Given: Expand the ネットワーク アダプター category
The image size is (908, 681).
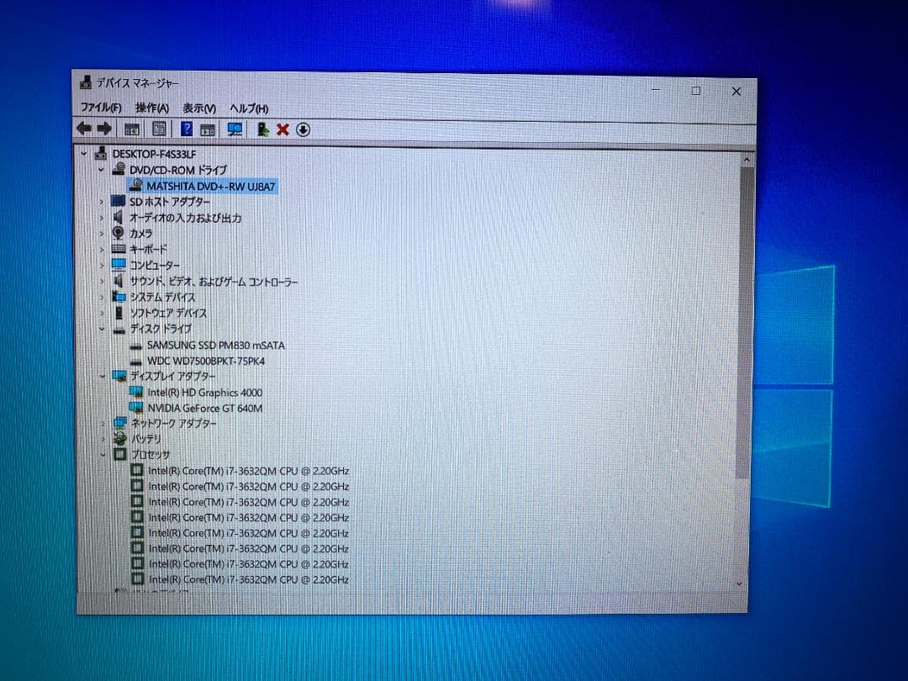Looking at the screenshot, I should pyautogui.click(x=102, y=423).
